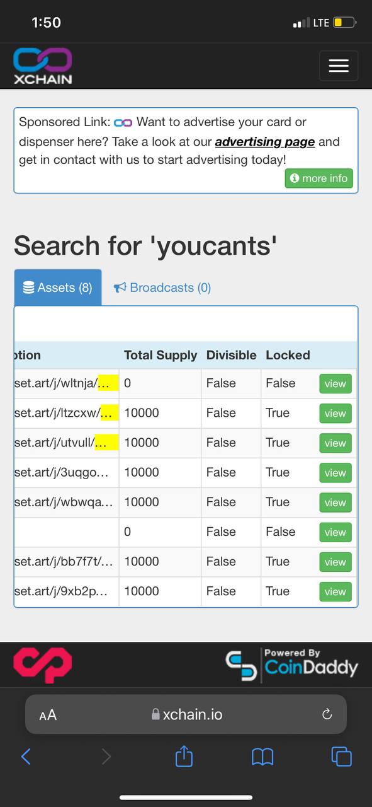Show open Safari tabs icon
Image resolution: width=372 pixels, height=807 pixels.
coord(341,756)
